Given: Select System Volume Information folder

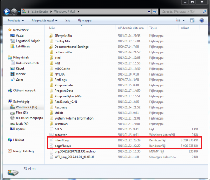Looking at the screenshot, I should pyautogui.click(x=74, y=118).
